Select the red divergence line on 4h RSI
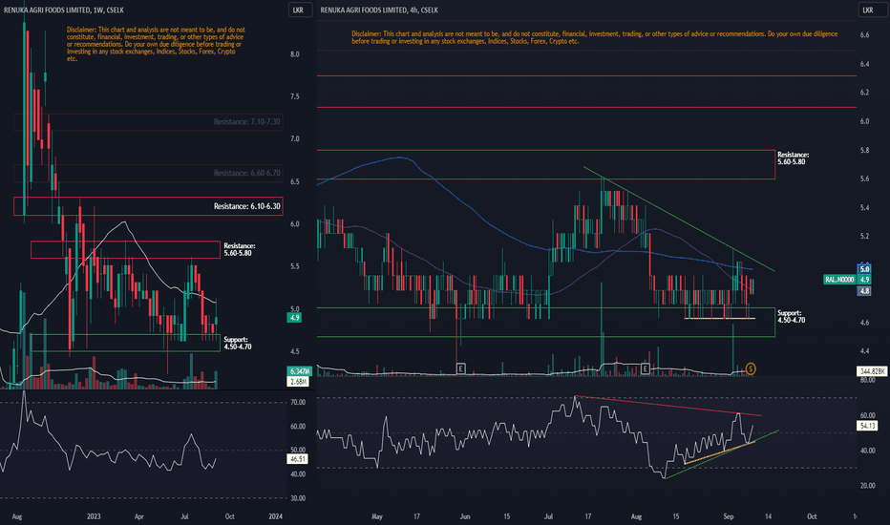890x525 pixels. (667, 406)
